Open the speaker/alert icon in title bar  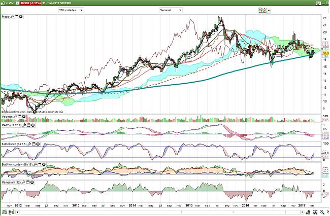tap(2, 3)
